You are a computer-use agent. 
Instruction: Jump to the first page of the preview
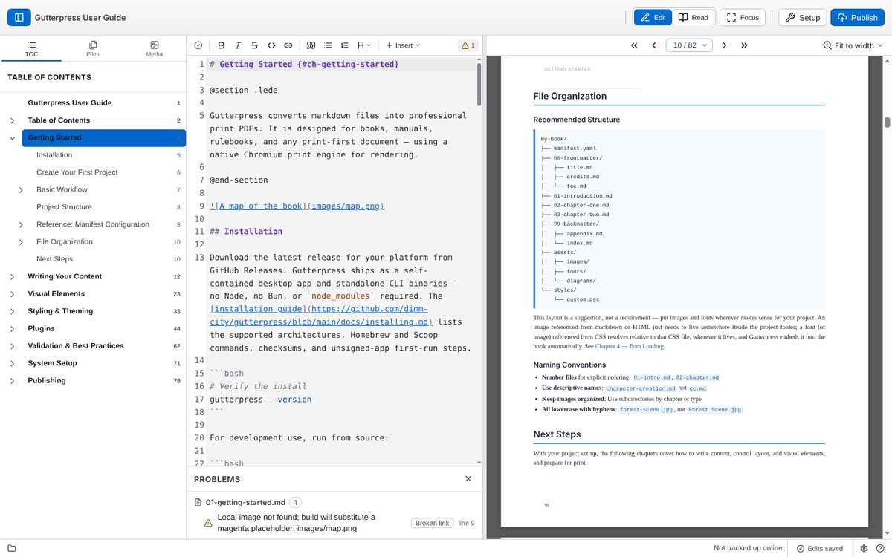(634, 45)
